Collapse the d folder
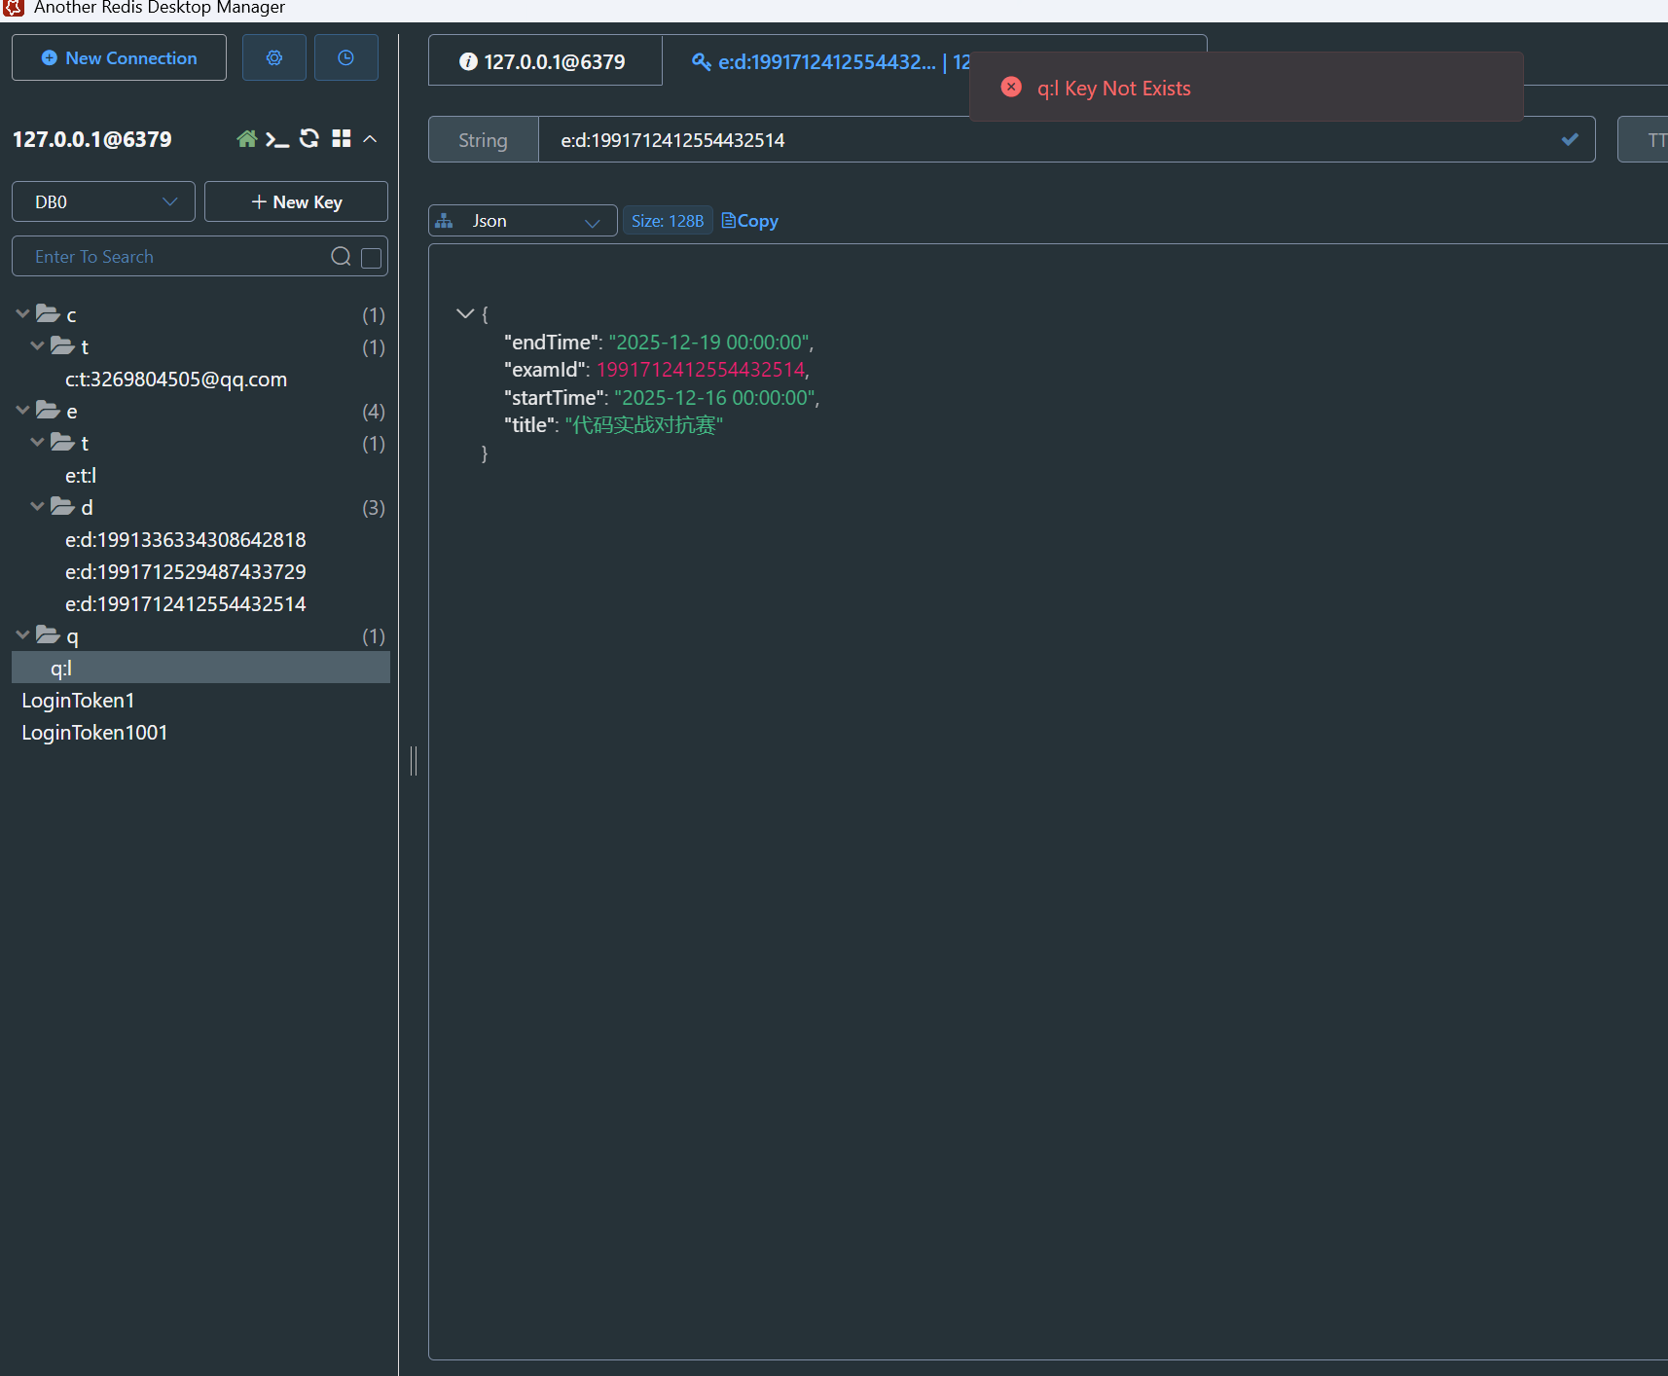The height and width of the screenshot is (1376, 1668). point(37,506)
